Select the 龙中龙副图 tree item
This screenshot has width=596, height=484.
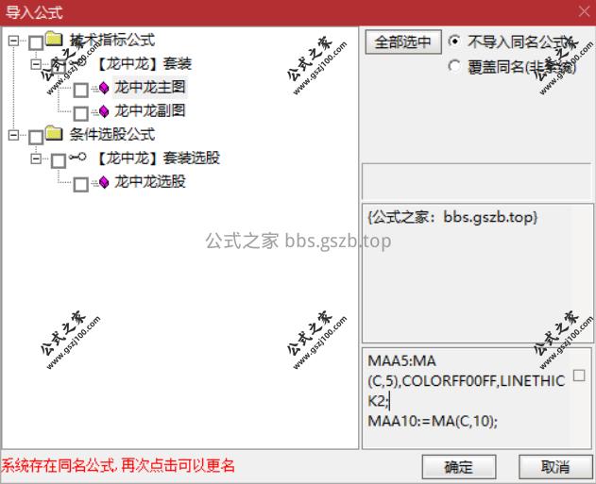pos(150,110)
